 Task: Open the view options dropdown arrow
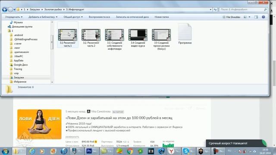249,17
